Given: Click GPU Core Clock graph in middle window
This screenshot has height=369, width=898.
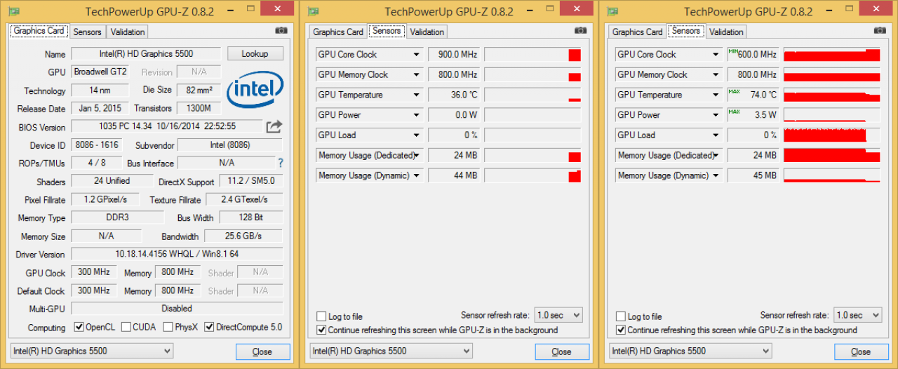Looking at the screenshot, I should tap(532, 55).
